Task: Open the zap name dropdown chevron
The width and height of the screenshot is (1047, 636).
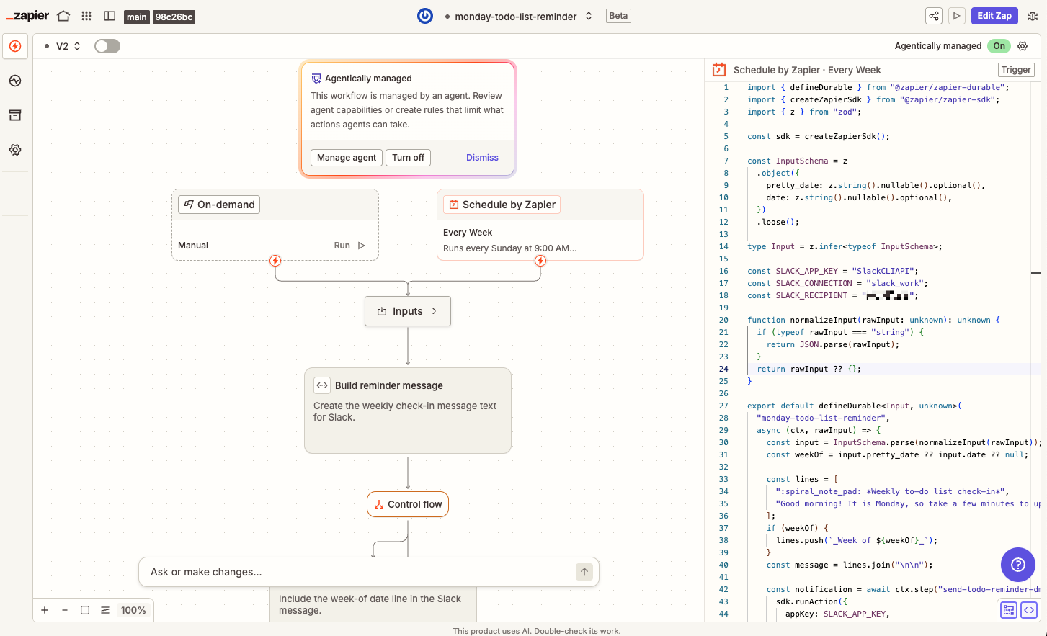Action: [589, 16]
